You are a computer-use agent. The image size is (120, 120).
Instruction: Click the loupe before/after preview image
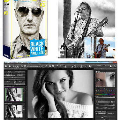(x=105, y=79)
